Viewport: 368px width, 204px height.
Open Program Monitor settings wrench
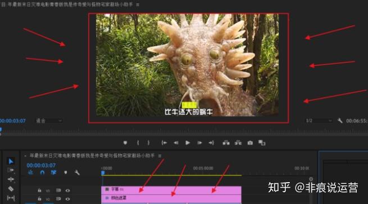[340, 120]
